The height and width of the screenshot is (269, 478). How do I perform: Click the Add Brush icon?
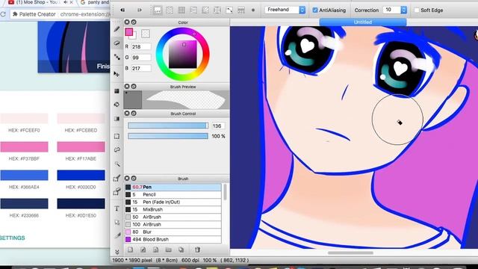131,250
